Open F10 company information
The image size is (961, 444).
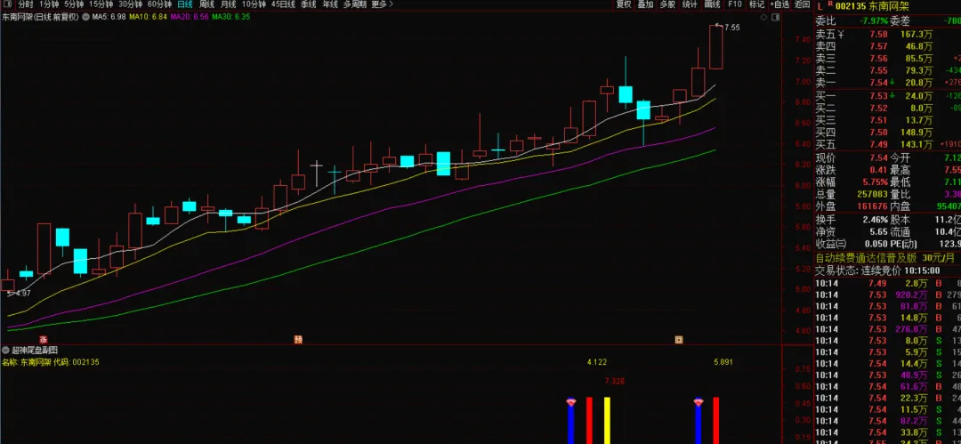click(x=734, y=4)
